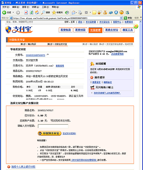The height and width of the screenshot is (170, 143).
Task: Click the Alipay shield logo
Action: coord(8,30)
